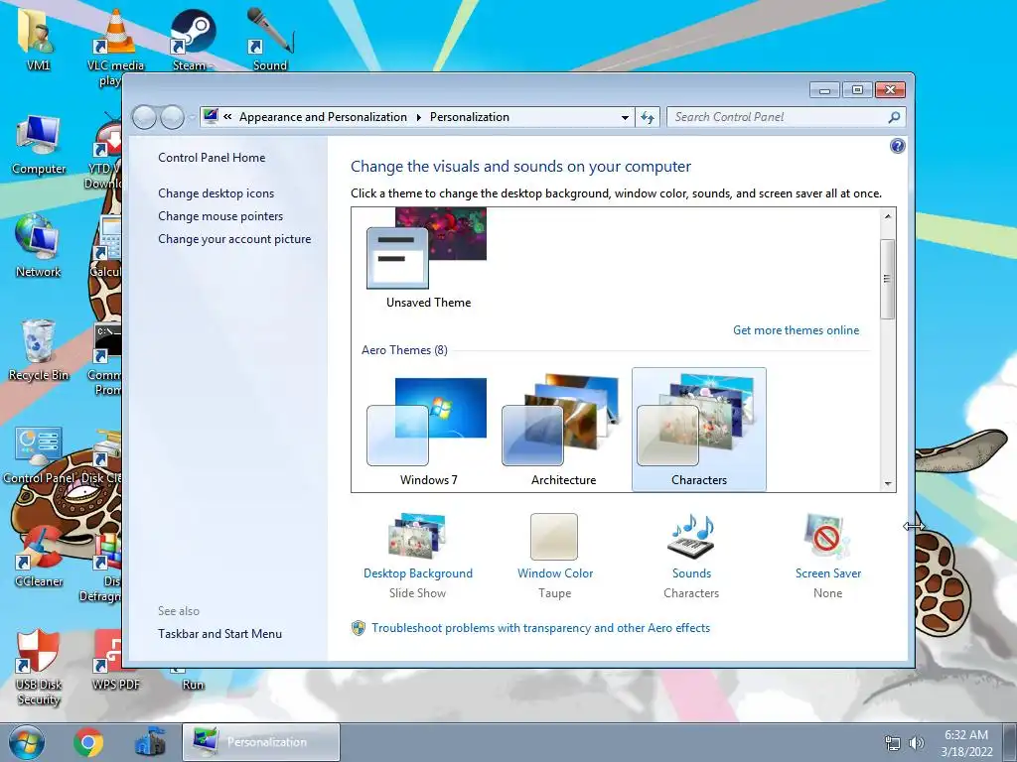The height and width of the screenshot is (762, 1017).
Task: Click theme list scroll down arrow
Action: [888, 484]
